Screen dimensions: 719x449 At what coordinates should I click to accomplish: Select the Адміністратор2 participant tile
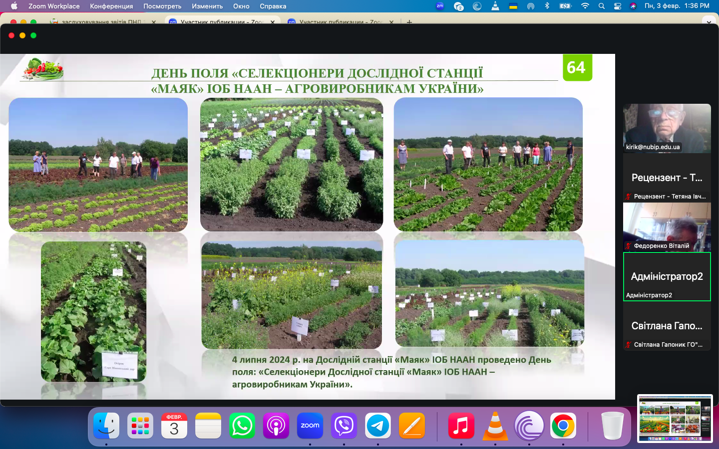pyautogui.click(x=667, y=277)
